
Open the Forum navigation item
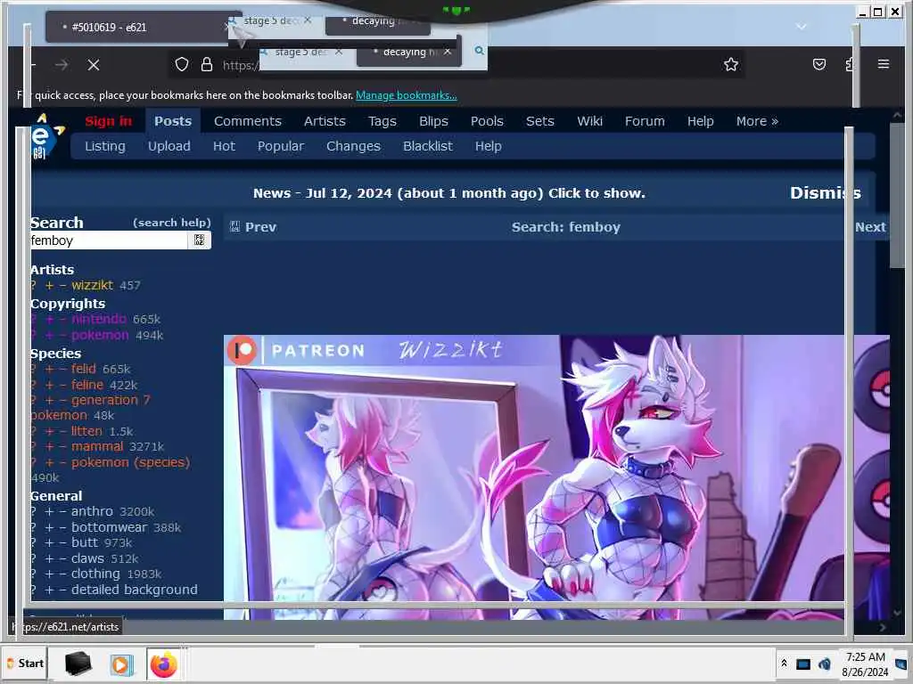coord(645,121)
